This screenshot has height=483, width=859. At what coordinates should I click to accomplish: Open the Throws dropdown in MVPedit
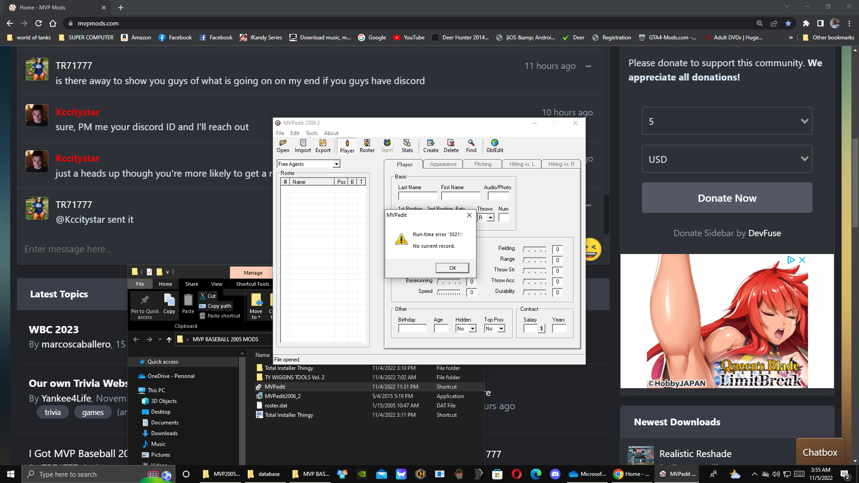coord(490,218)
